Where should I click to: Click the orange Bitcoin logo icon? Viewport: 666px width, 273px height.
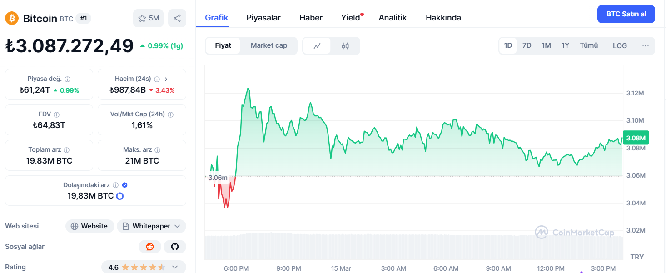[x=12, y=18]
